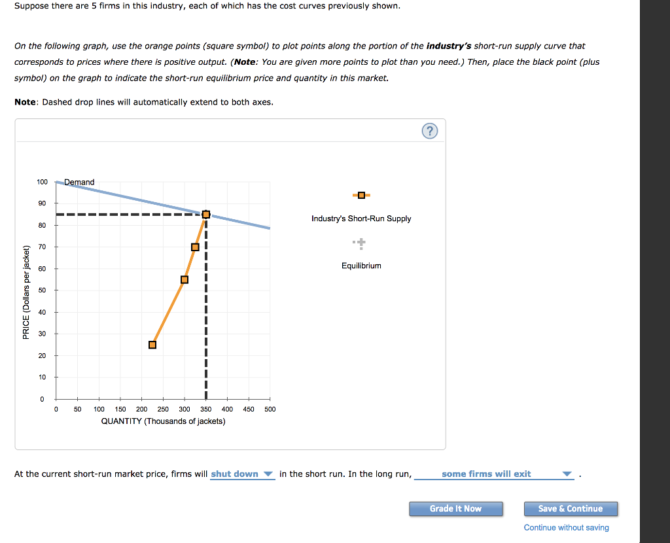Click the Grade It Now button

tap(455, 508)
